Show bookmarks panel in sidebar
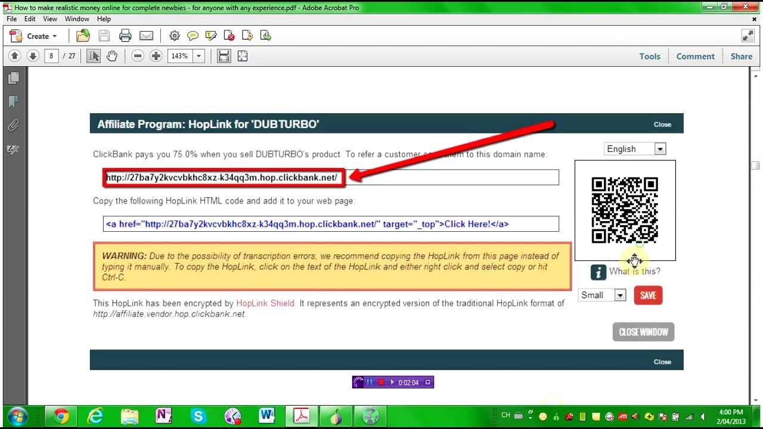 tap(13, 102)
